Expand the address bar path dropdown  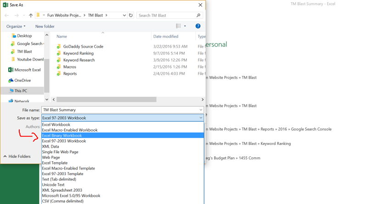pos(124,16)
